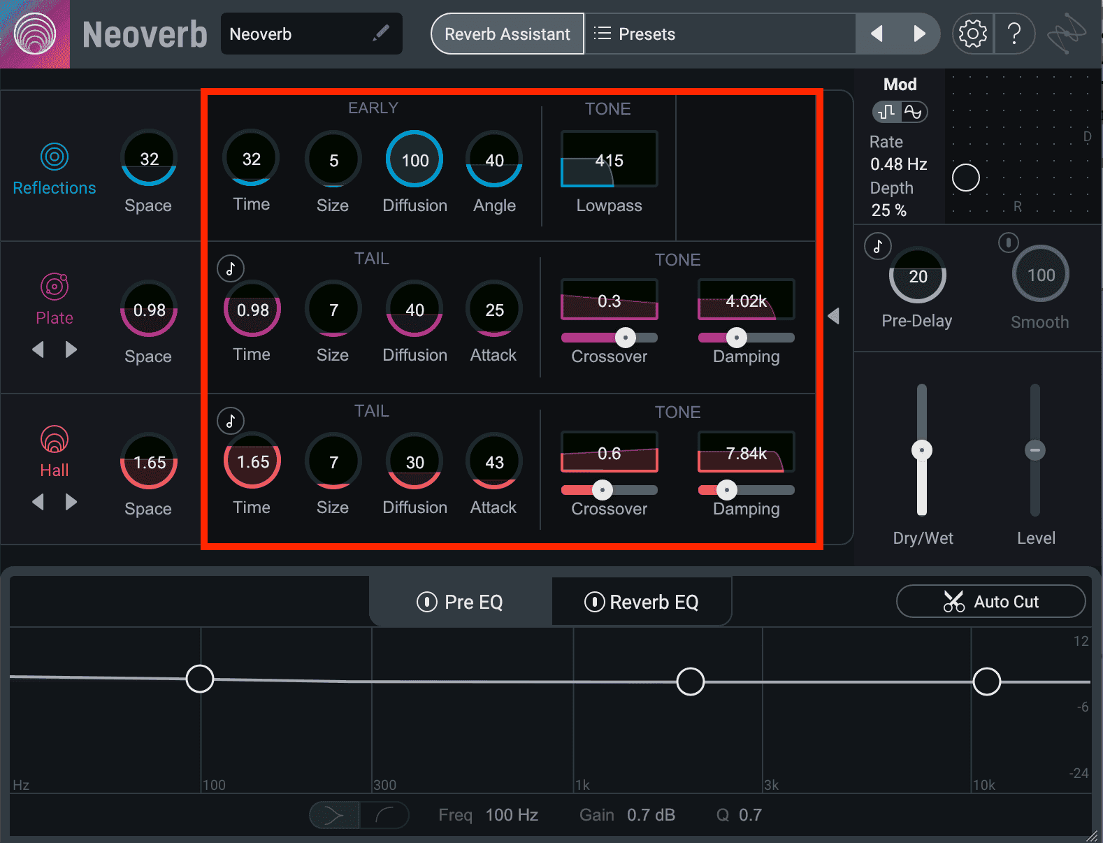Click the Level slider handle
Viewport: 1103px width, 843px height.
point(1035,450)
